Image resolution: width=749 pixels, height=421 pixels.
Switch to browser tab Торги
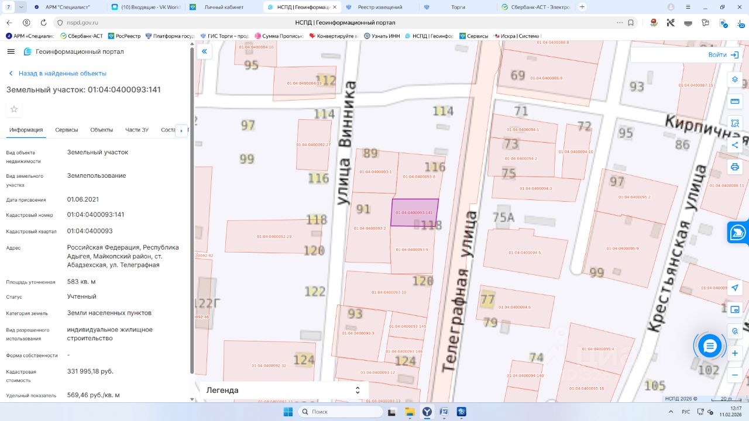pyautogui.click(x=458, y=7)
